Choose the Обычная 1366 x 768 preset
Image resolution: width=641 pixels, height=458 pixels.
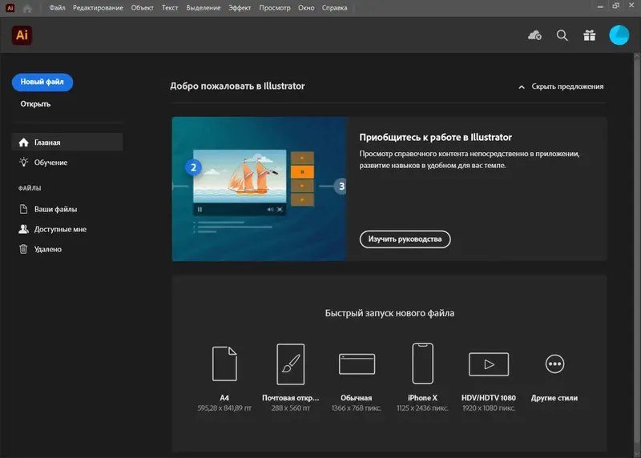pyautogui.click(x=357, y=364)
